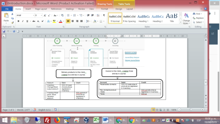Shrink font size with the smaller A icon
This screenshot has width=220, height=124.
(49, 15)
